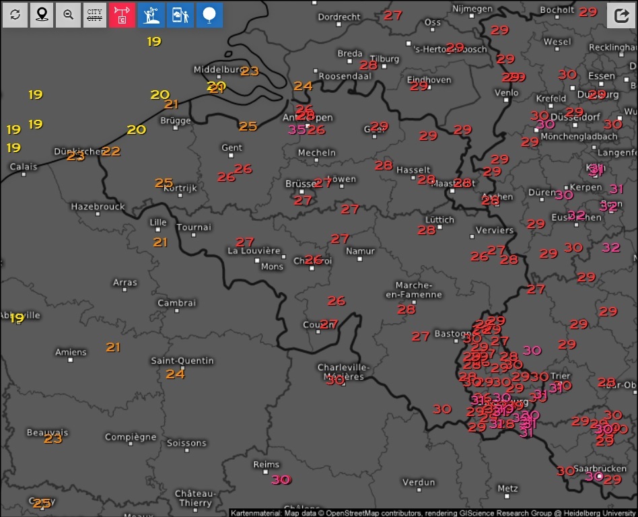Screen dimensions: 638x517
Task: Select the Trier city label
Action: point(561,376)
